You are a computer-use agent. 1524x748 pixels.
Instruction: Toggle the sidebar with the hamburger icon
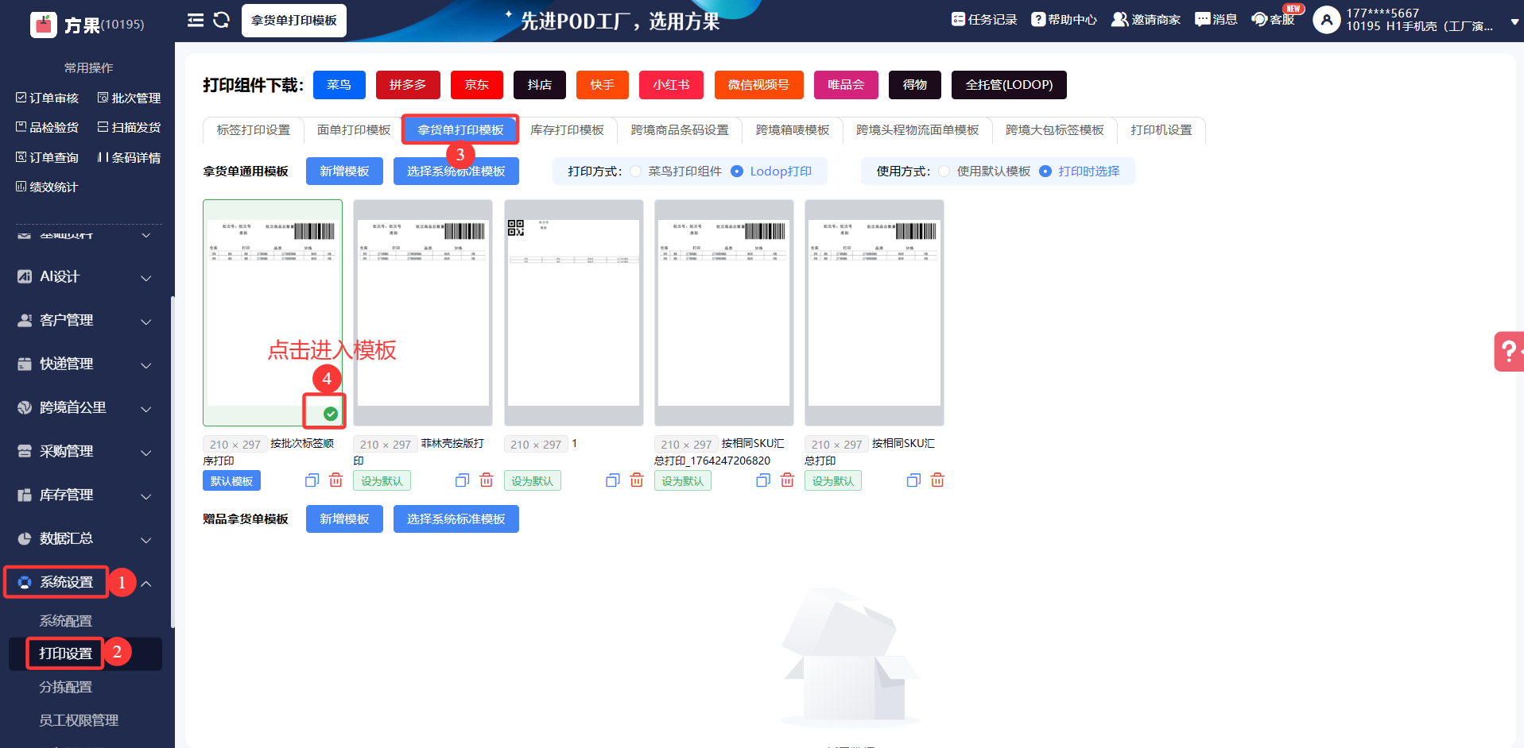point(196,20)
